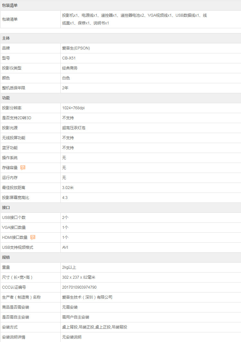Click the 蓝牙功能 label
The image size is (241, 342).
(10, 148)
